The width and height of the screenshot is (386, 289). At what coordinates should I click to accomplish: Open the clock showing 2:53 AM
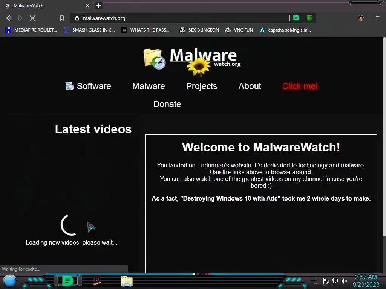(366, 281)
